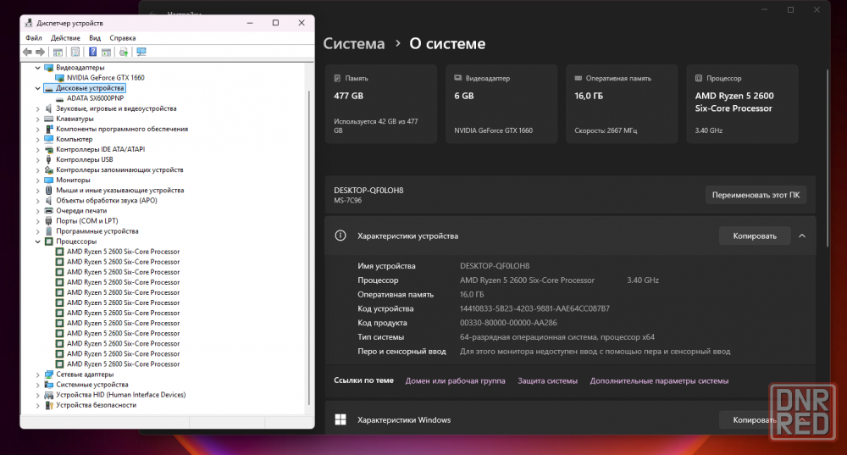
Task: Close the Device Manager window
Action: (302, 23)
